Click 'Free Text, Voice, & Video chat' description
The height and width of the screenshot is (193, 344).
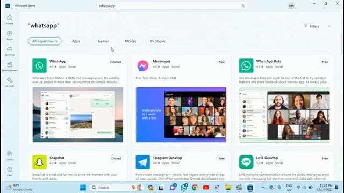(156, 78)
